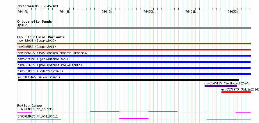
Task: Click the 76447k ruler position
Action: pyautogui.click(x=23, y=12)
